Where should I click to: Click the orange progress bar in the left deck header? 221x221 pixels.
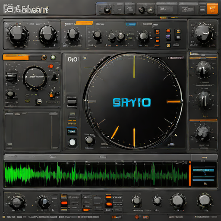pos(16,57)
